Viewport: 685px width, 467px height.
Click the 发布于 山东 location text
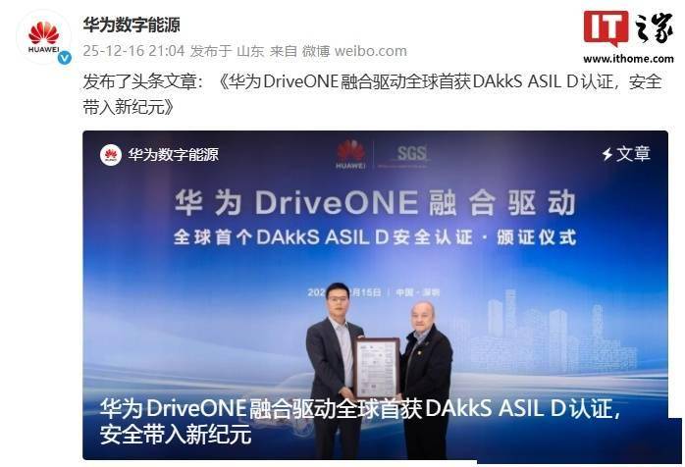pyautogui.click(x=227, y=51)
